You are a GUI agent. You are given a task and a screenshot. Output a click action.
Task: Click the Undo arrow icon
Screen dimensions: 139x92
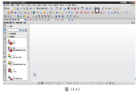tap(31, 9)
